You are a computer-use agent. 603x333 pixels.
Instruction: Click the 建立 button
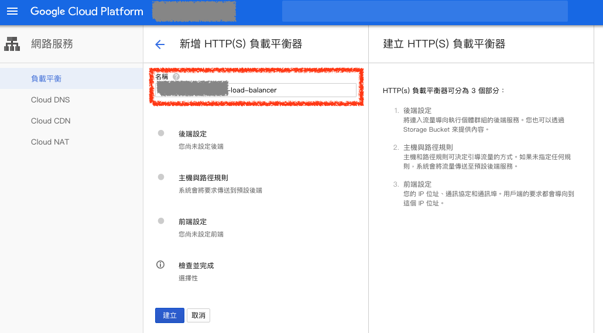[x=170, y=315]
